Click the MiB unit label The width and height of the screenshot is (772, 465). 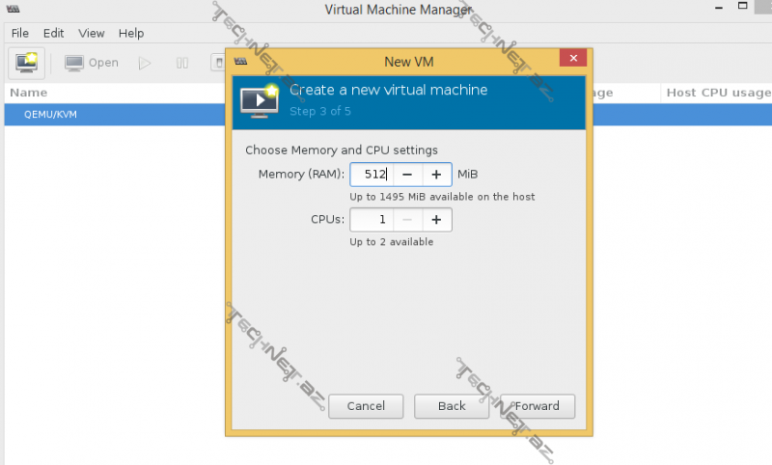tap(468, 175)
